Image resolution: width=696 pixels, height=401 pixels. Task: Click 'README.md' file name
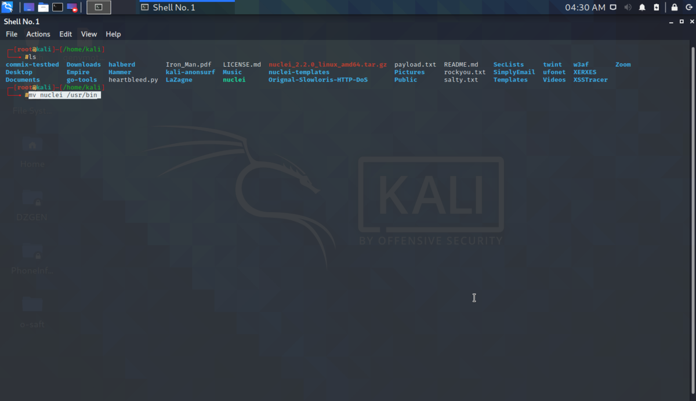coord(461,64)
